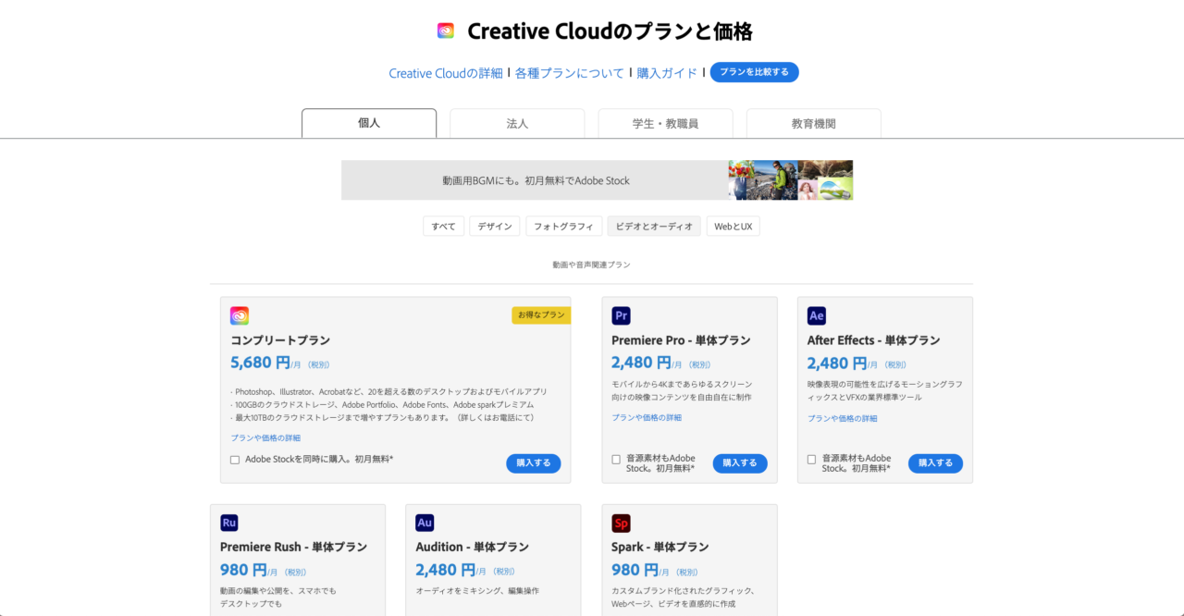Switch to the 学生・教職員 tab

[x=665, y=122]
